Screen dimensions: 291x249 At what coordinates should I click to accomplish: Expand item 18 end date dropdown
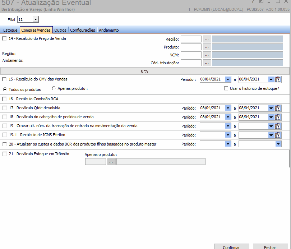click(271, 117)
